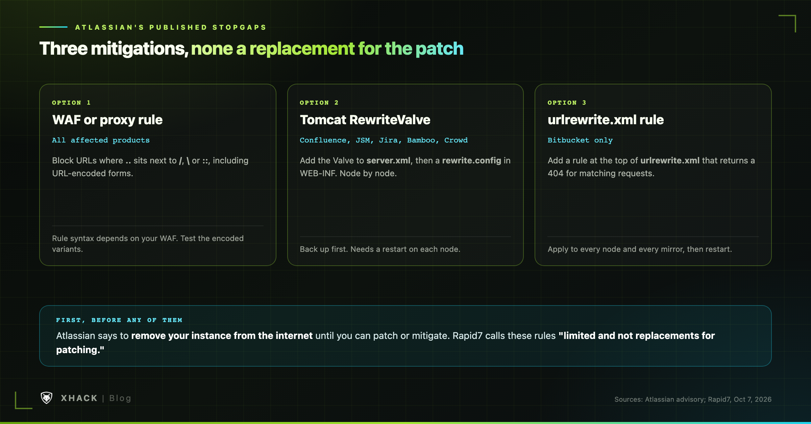Image resolution: width=811 pixels, height=424 pixels.
Task: Select the XHACK brand name in footer
Action: coord(79,398)
